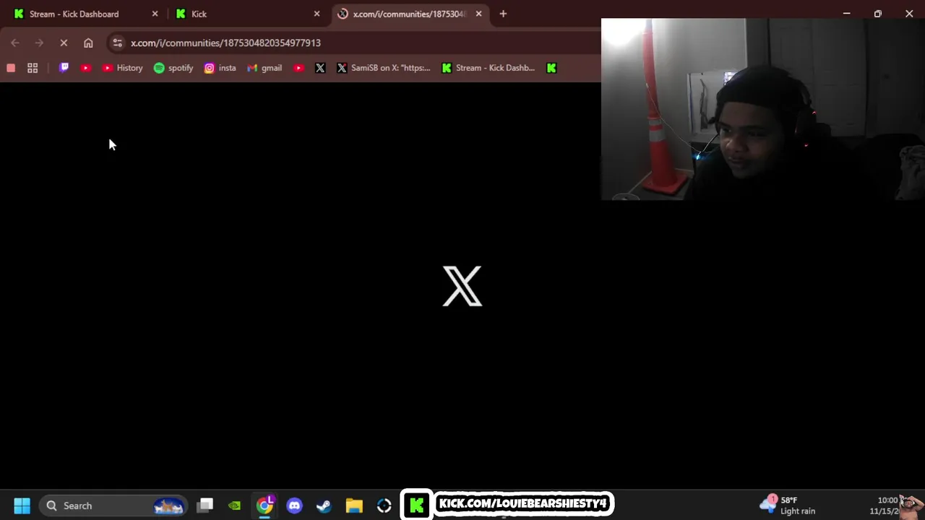Open the circular app icon after File Explorer
This screenshot has width=925, height=520.
[384, 506]
